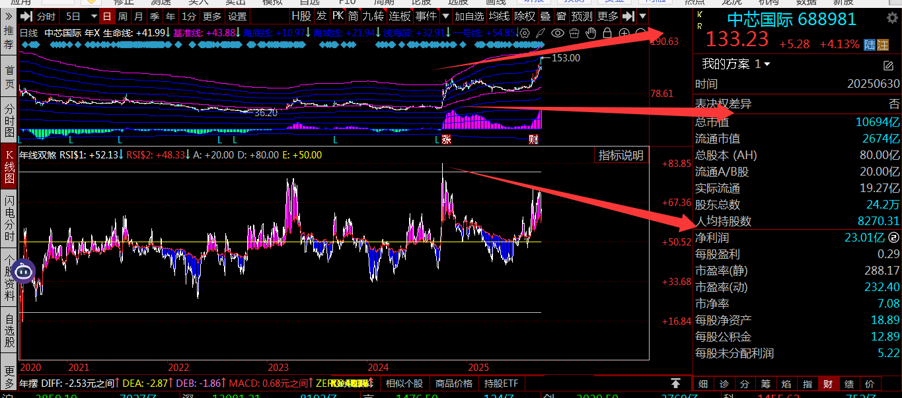Toggle the eye visibility icon on chart
Viewport: 902px width, 398px height.
[558, 32]
